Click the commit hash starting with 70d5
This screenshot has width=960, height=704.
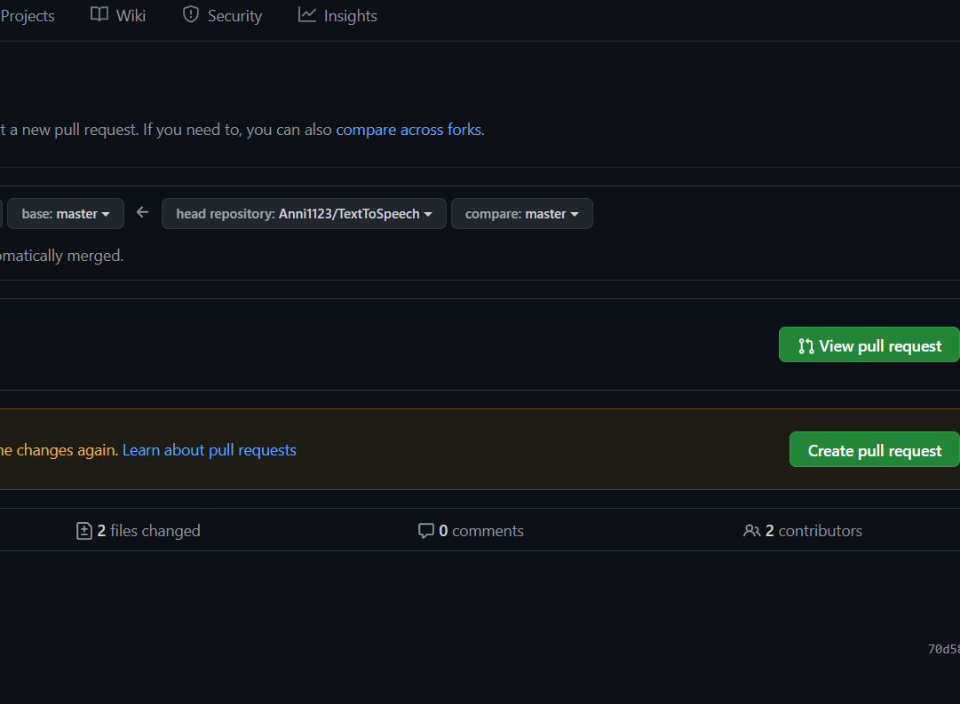(943, 649)
